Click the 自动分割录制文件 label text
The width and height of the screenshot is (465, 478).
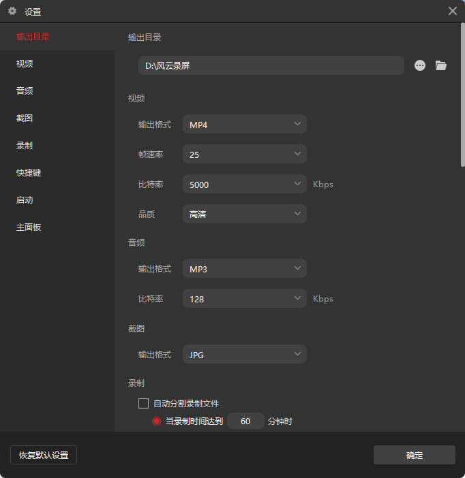(186, 404)
